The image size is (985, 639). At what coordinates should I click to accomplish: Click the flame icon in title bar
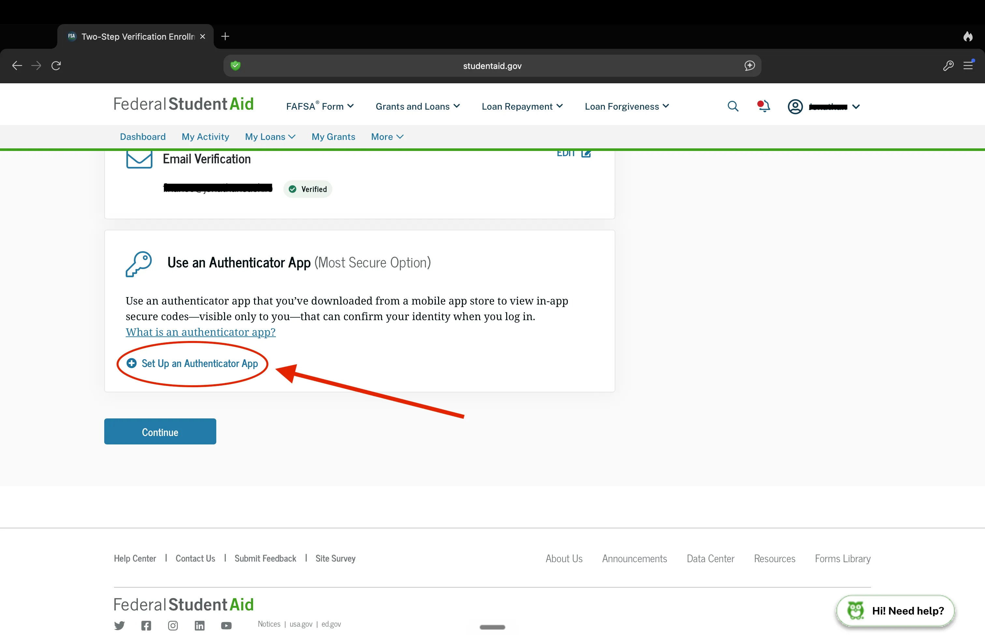tap(968, 36)
